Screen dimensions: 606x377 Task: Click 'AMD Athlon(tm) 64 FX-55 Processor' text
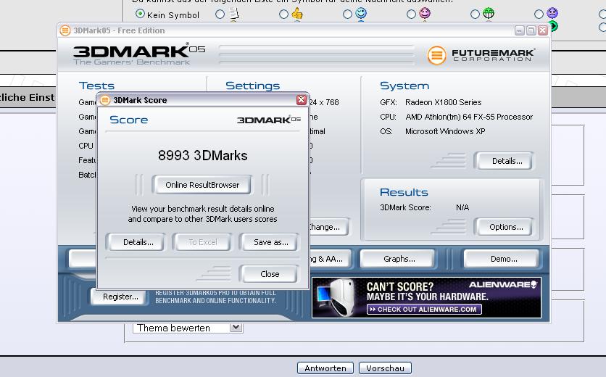[x=469, y=117]
